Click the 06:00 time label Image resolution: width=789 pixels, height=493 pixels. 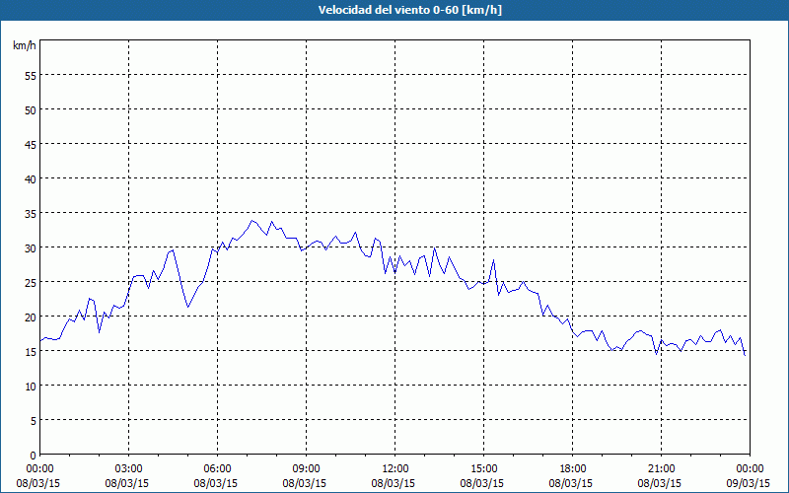(x=217, y=469)
